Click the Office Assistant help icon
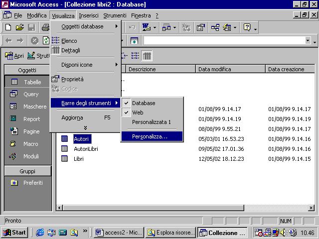This screenshot has width=319, height=239. (x=247, y=27)
